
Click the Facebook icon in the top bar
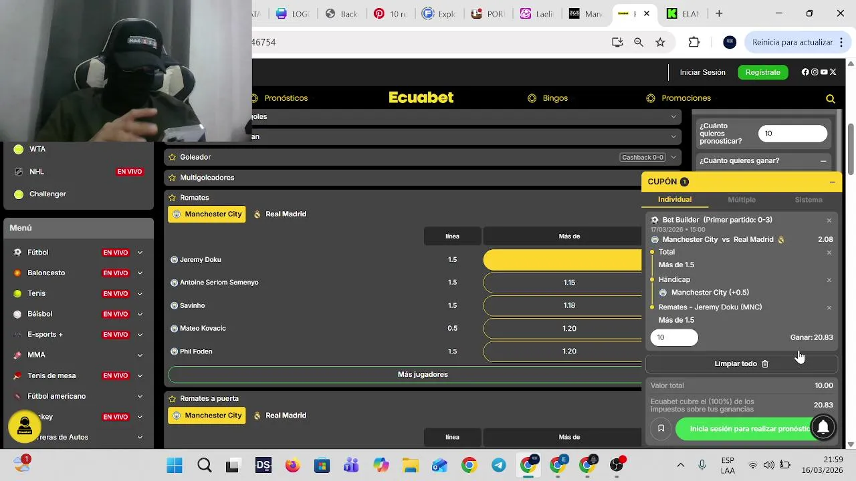click(805, 72)
